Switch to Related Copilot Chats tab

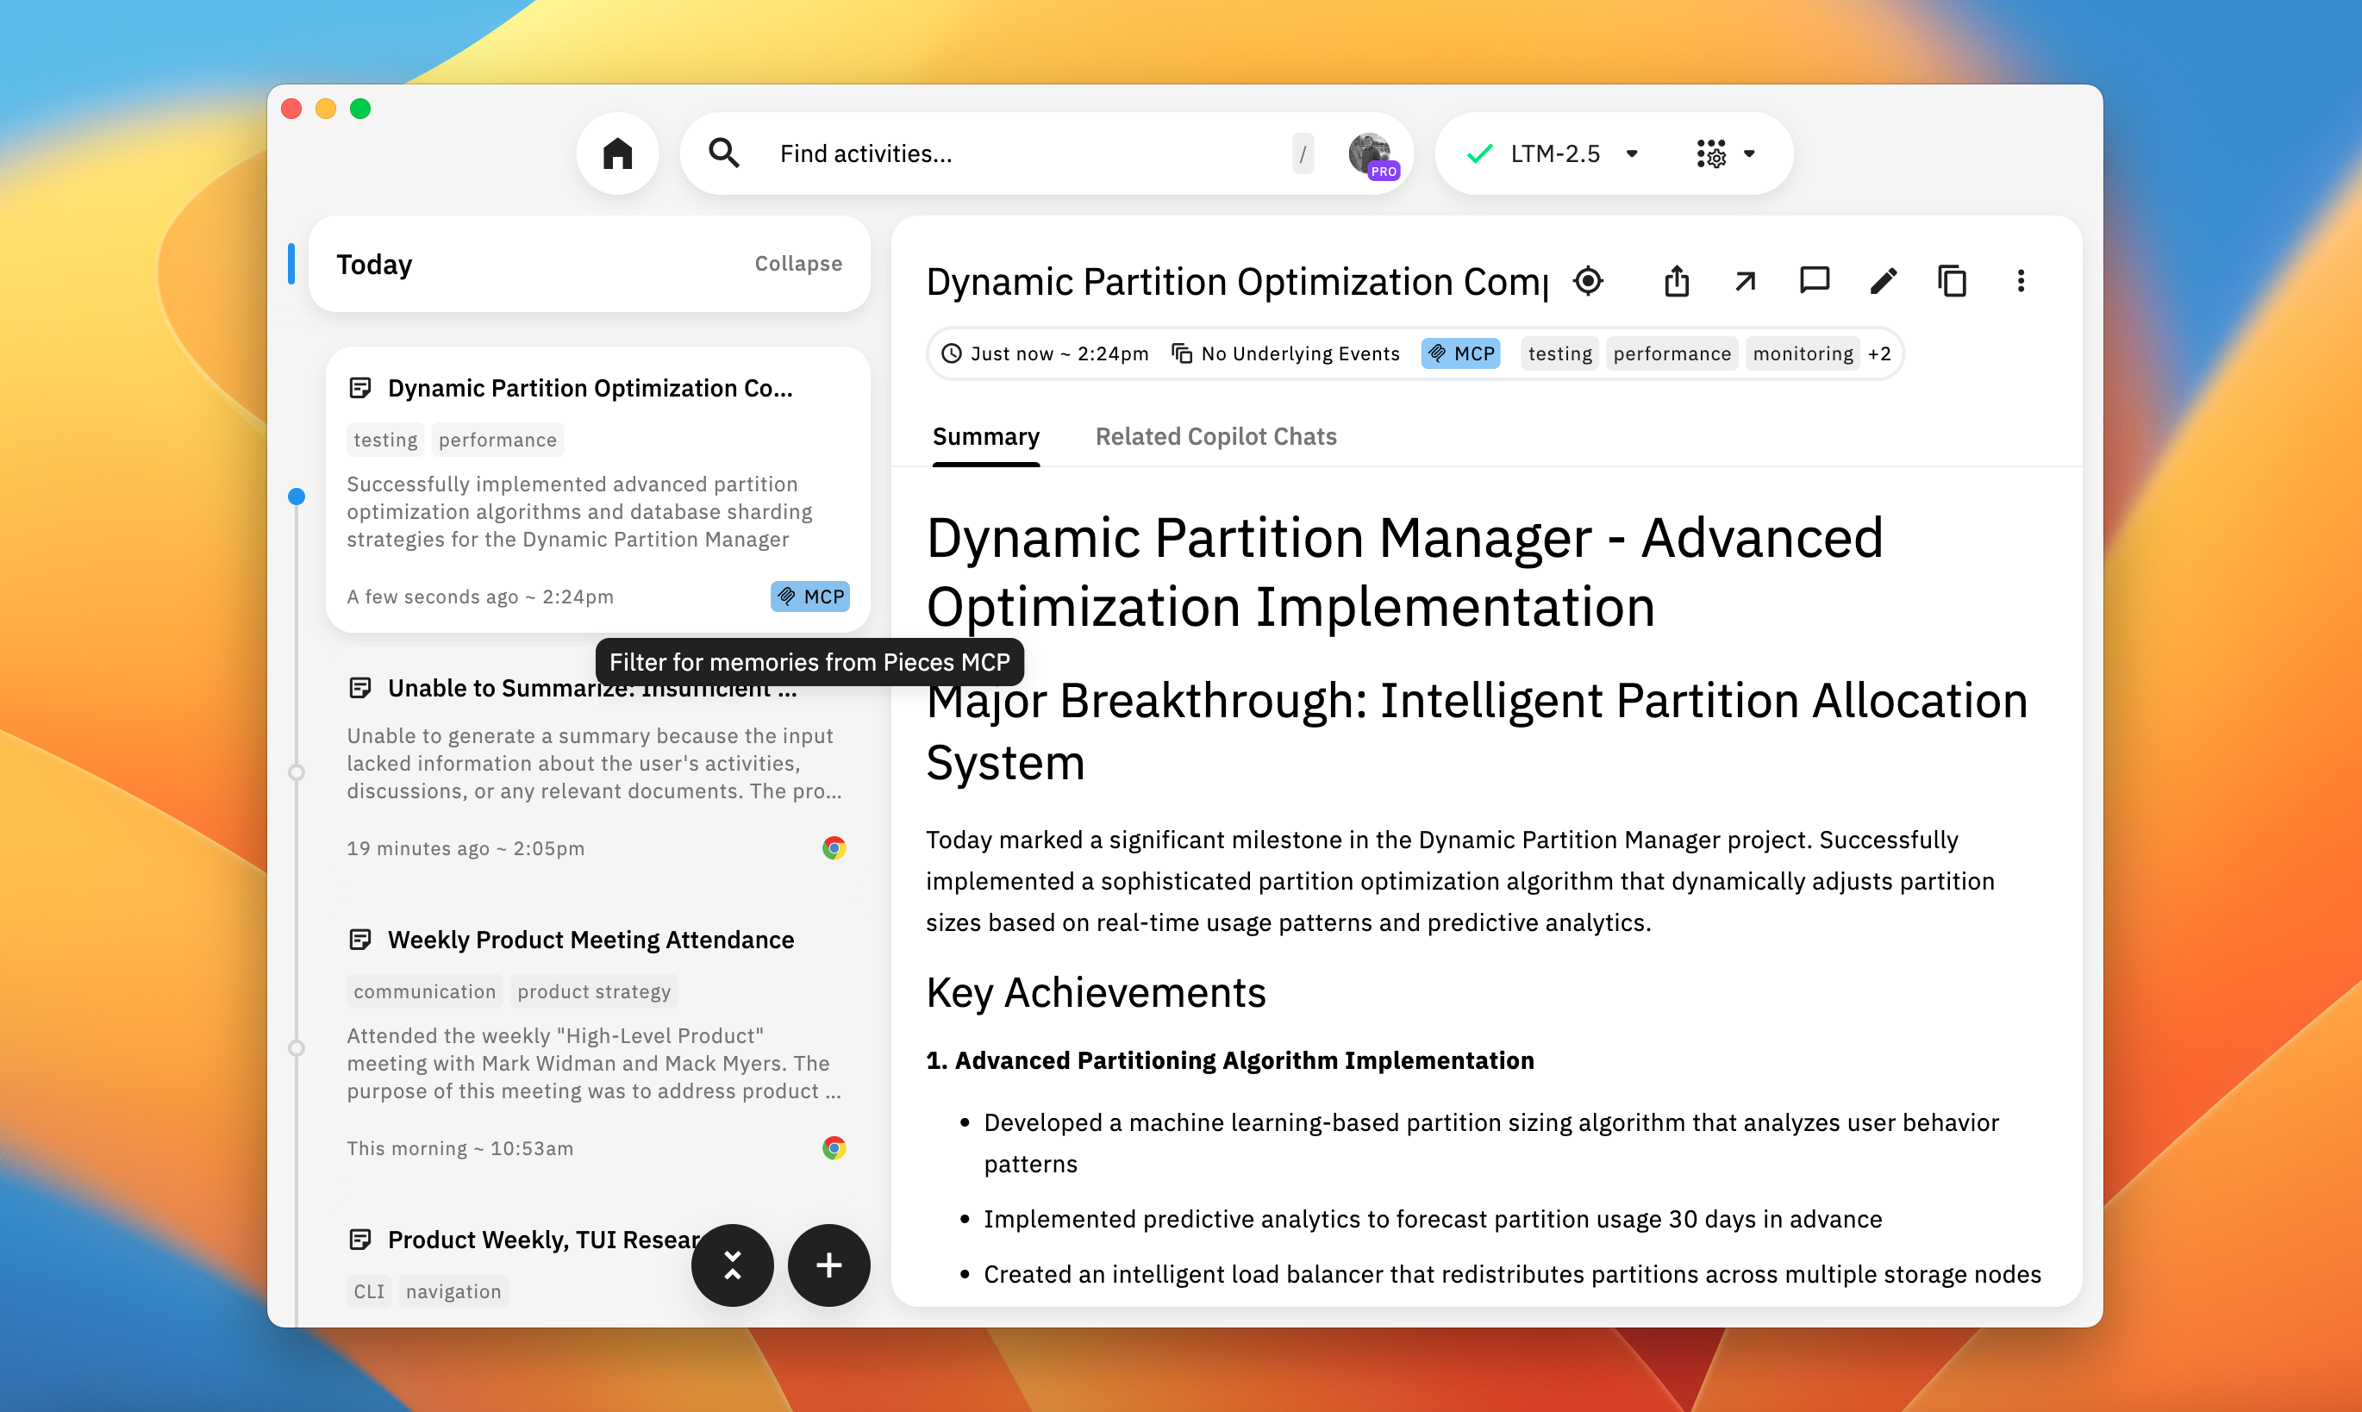[1215, 437]
